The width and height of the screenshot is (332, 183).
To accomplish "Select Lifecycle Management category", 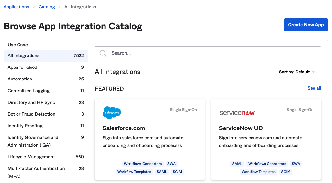I will 46,157.
